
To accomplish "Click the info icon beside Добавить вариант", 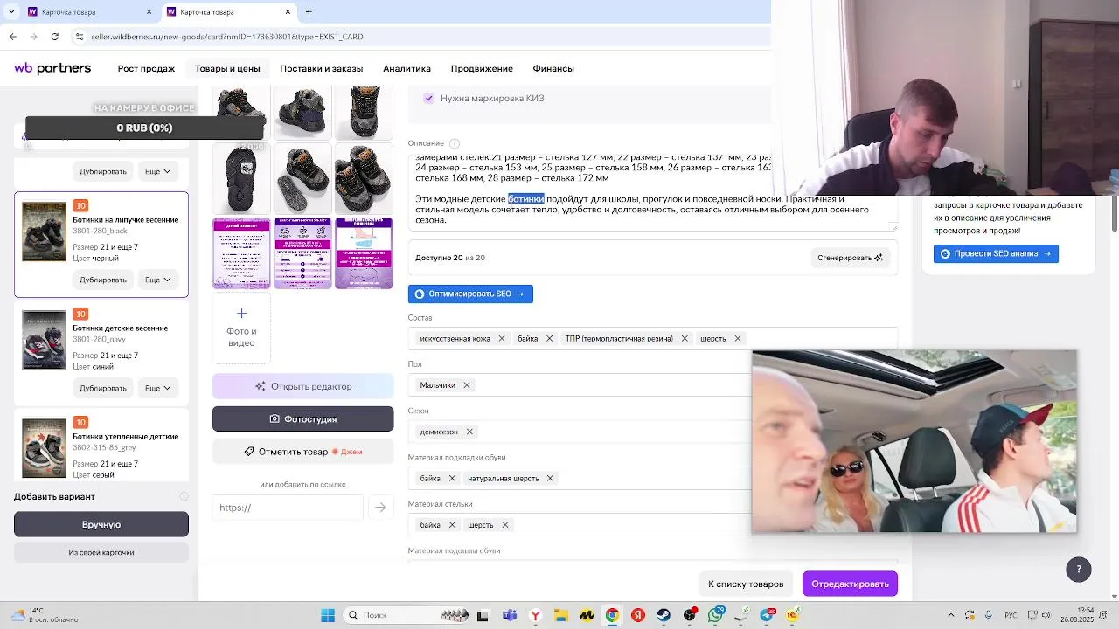I will [x=184, y=496].
